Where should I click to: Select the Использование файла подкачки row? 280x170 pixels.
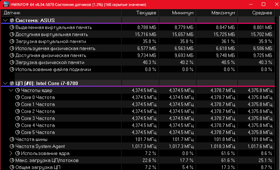[x=53, y=69]
